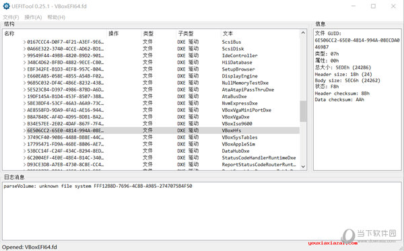This screenshot has height=251, width=404.
Task: Click the parseVolume unknown file system log message
Action: coord(98,186)
